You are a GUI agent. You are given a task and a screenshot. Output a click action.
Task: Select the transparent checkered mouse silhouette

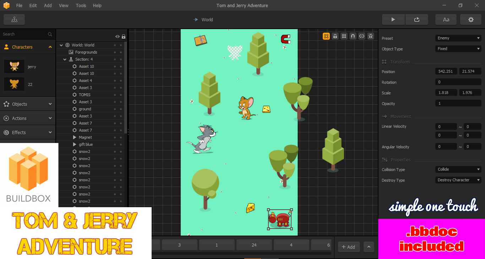tap(235, 52)
